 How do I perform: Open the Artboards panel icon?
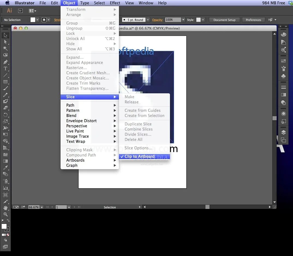coord(283,140)
